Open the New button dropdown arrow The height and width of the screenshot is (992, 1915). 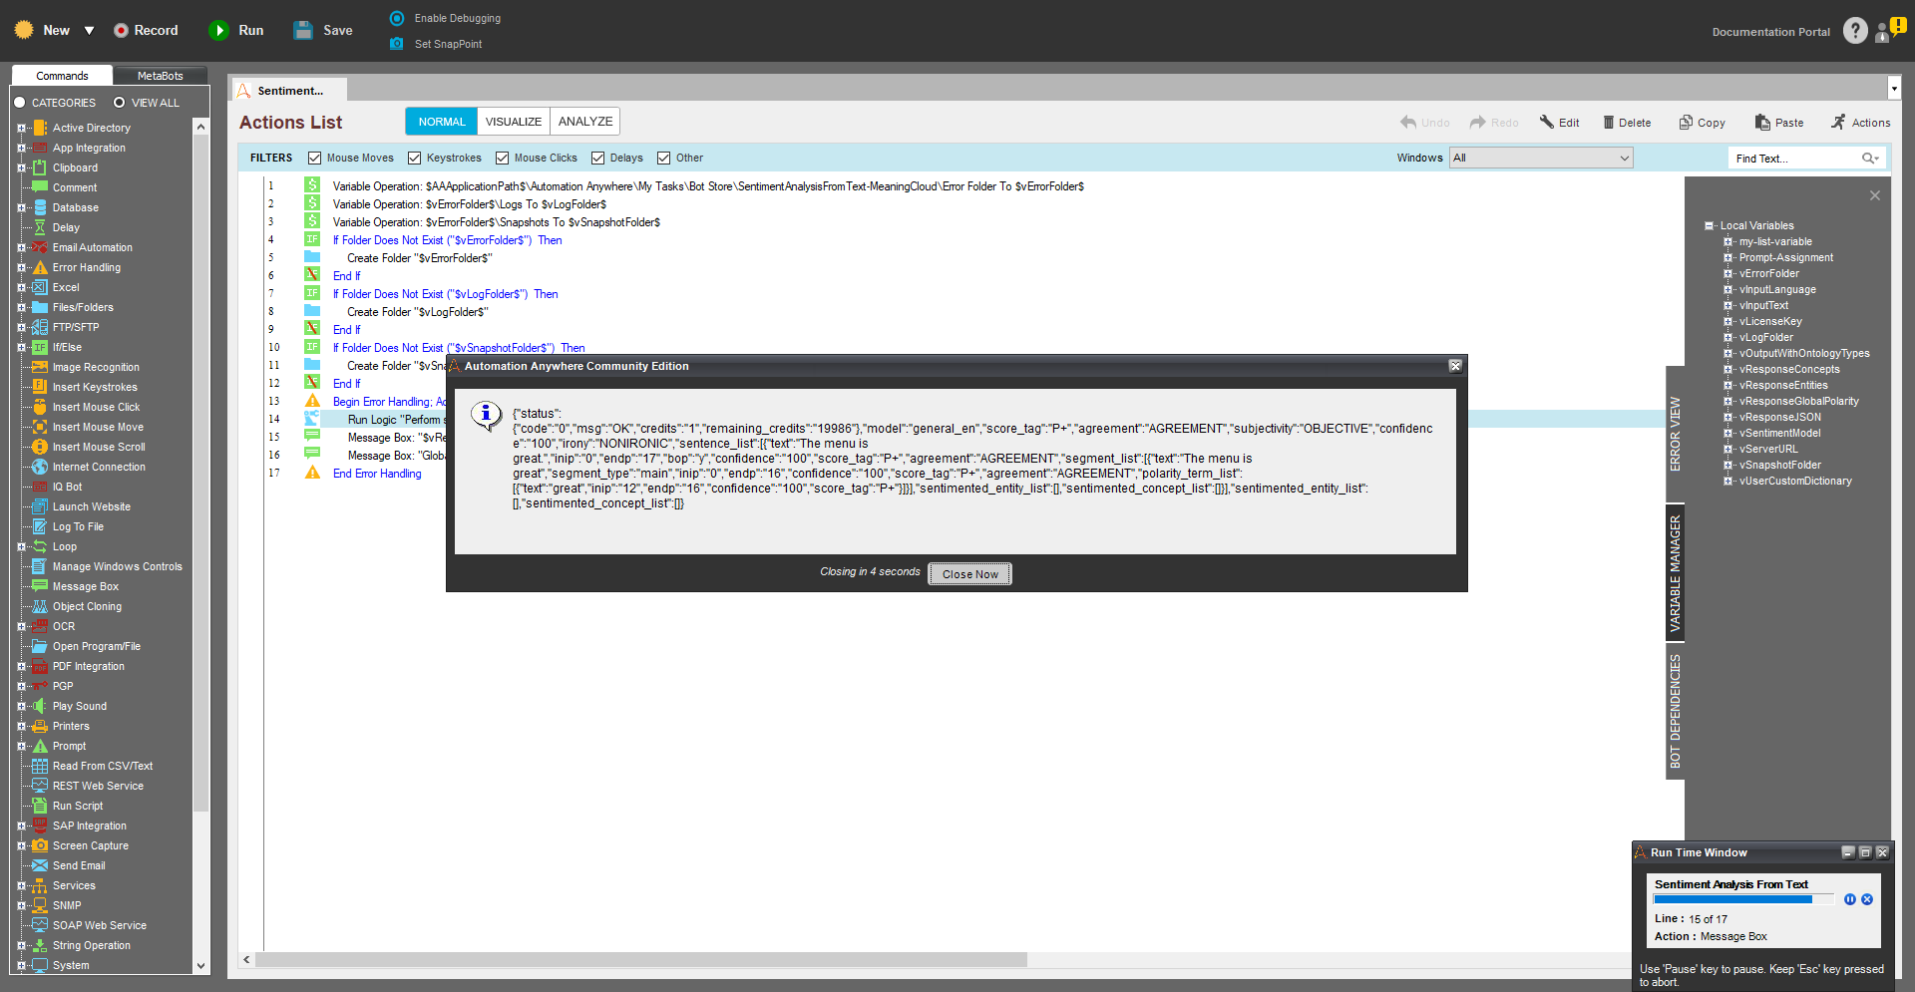pos(89,31)
